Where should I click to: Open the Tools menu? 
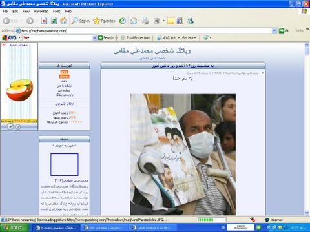pos(56,11)
